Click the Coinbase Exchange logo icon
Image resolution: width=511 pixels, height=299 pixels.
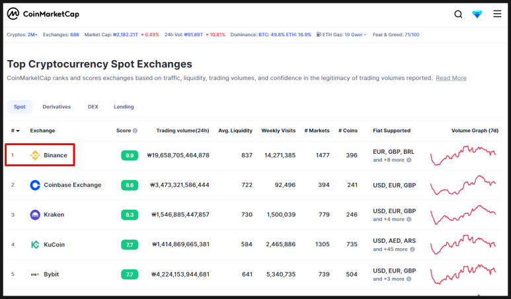35,185
